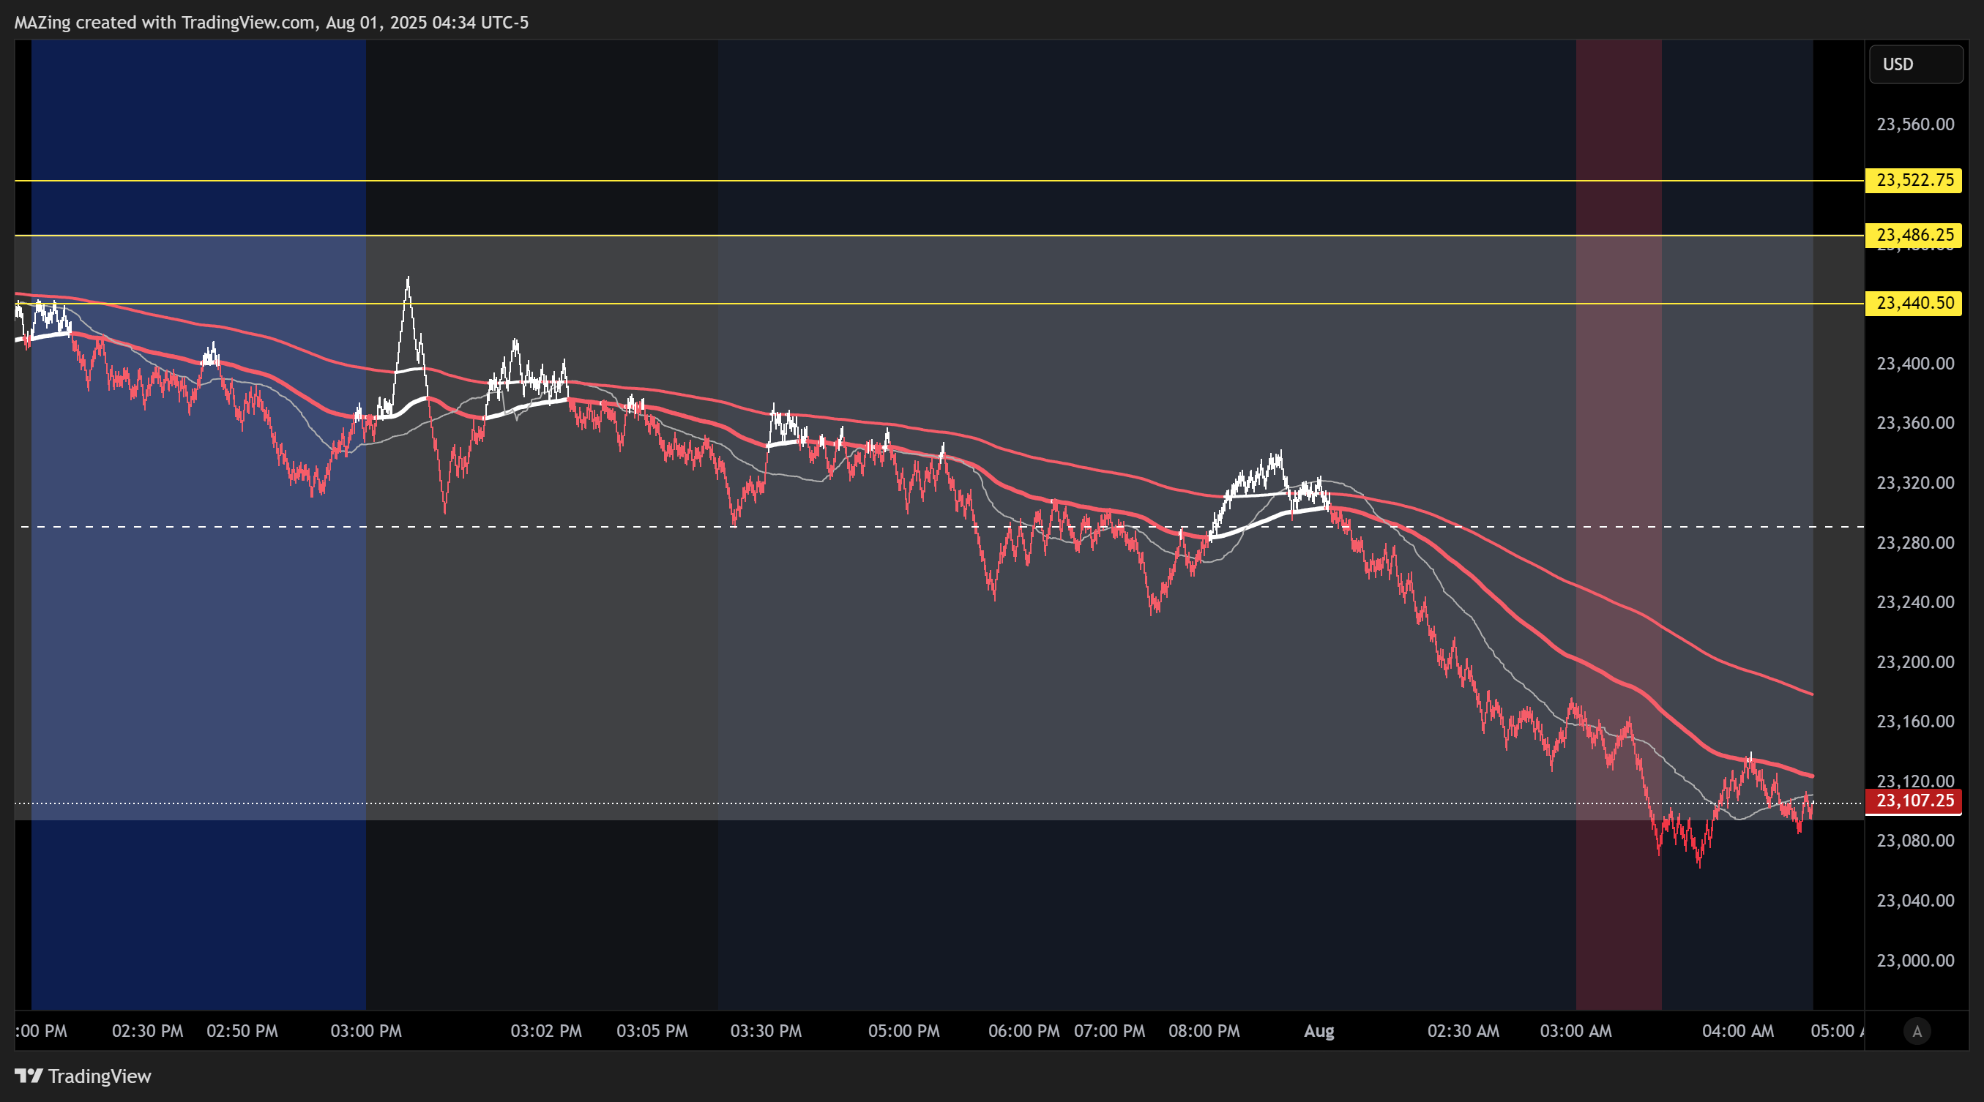Click the 07:00 PM time label
1984x1102 pixels.
click(1109, 1031)
